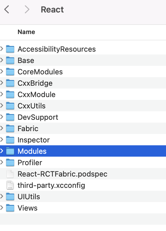
Task: Click the Base folder icon
Action: click(10, 60)
